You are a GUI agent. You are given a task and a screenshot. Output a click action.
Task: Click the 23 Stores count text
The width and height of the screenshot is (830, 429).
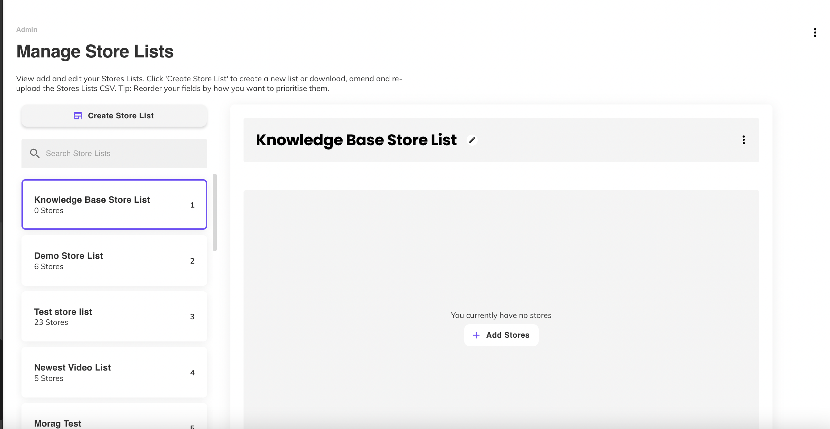(51, 322)
